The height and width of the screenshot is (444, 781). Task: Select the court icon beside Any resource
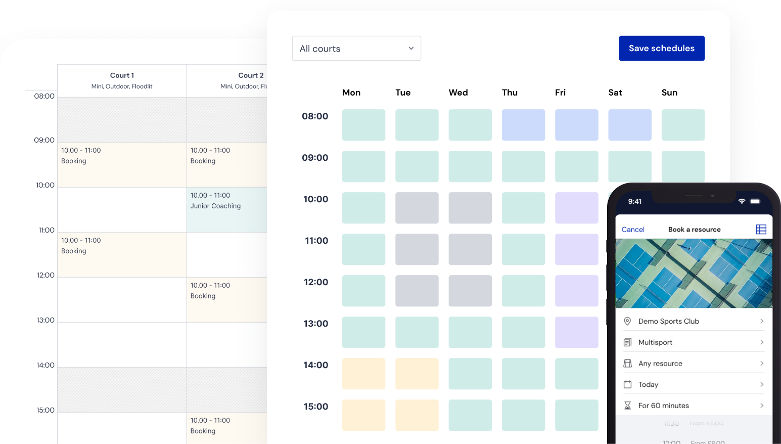click(x=627, y=363)
